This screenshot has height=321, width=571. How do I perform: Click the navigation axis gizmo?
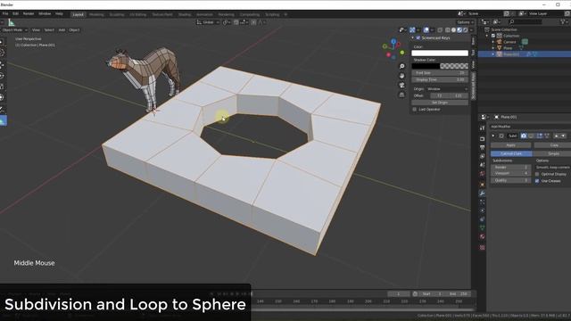(393, 48)
